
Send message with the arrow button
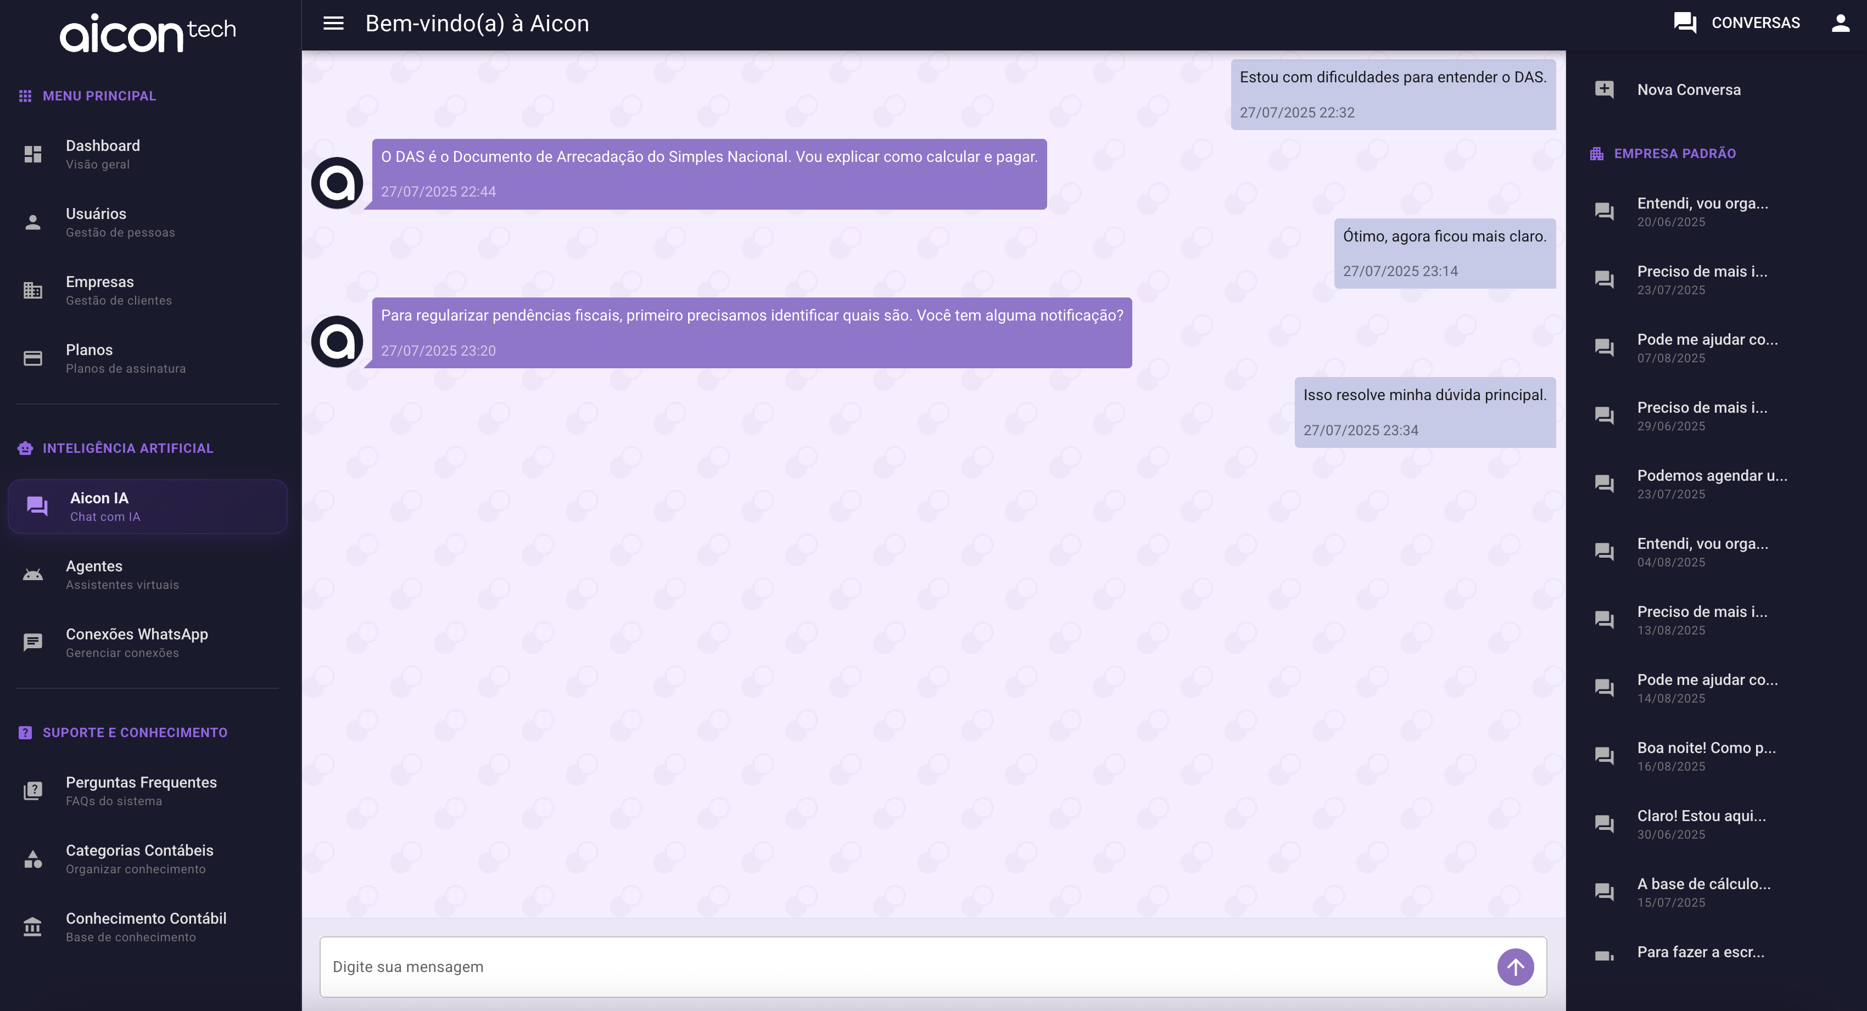coord(1515,966)
